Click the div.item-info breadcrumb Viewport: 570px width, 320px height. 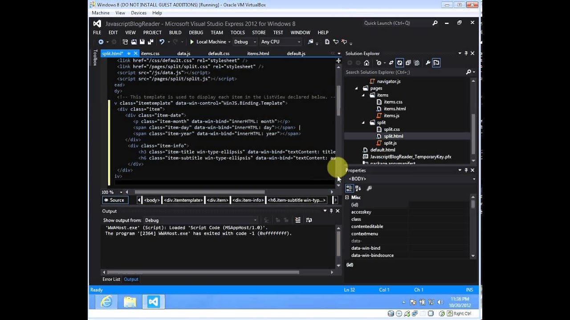tap(248, 200)
